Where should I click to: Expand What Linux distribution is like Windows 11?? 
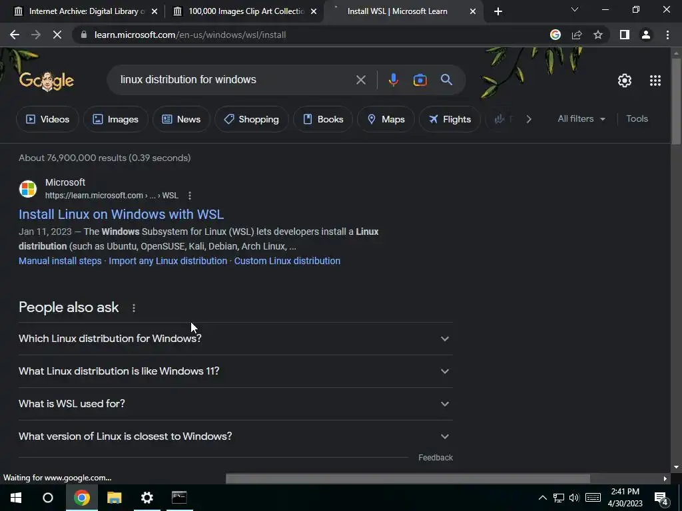pos(235,371)
